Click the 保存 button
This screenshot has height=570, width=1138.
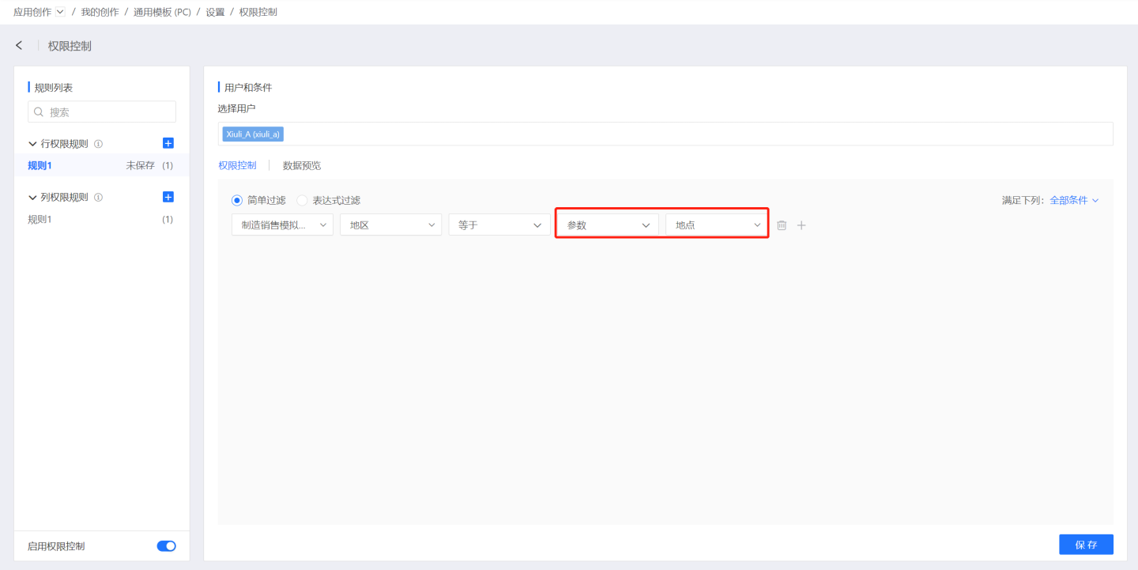(x=1086, y=545)
